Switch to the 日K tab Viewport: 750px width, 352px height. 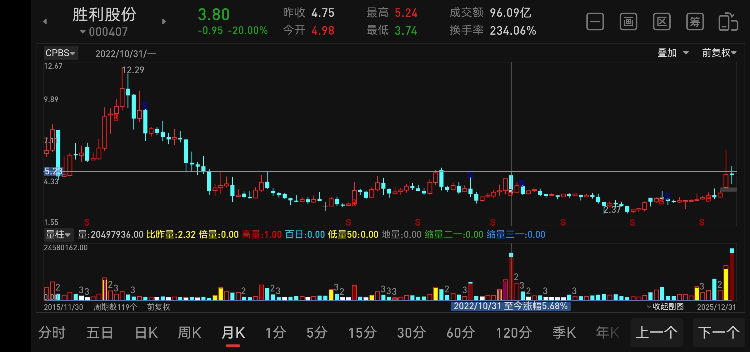coord(146,333)
